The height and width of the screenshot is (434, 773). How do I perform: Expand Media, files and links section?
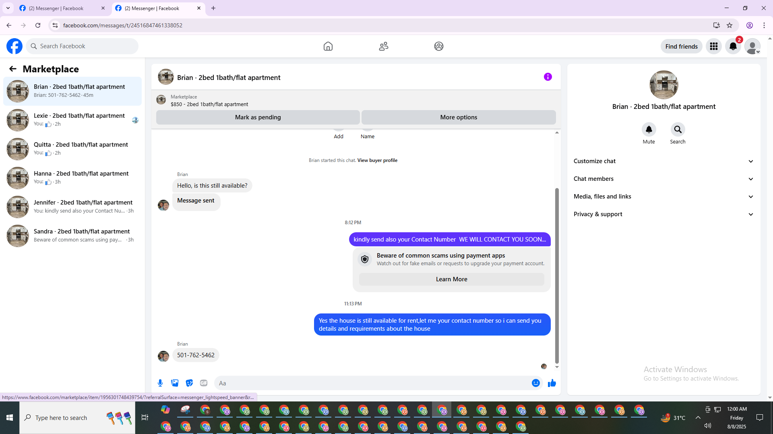click(663, 197)
